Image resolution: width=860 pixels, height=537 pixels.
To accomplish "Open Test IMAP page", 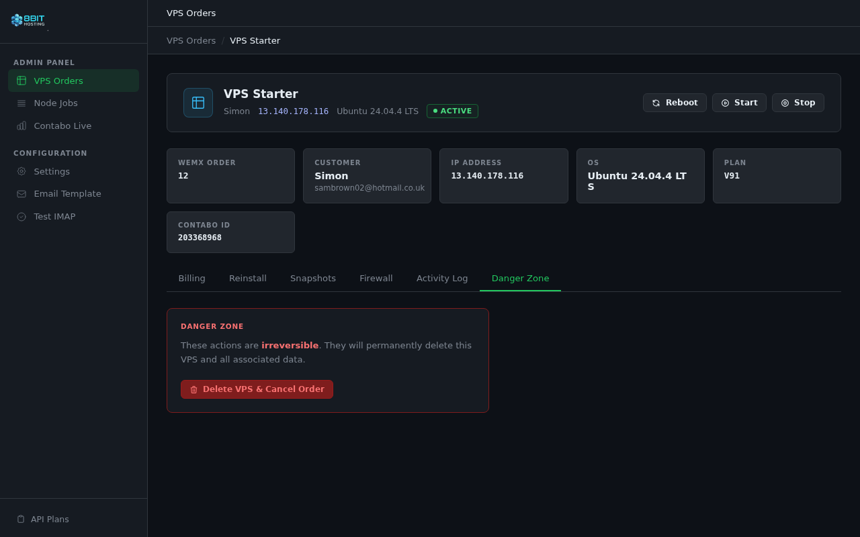I will [73, 217].
